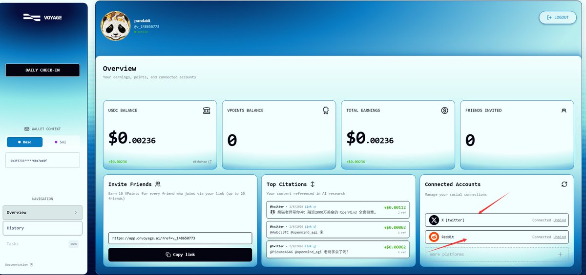Click the Total Earnings dollar icon

[444, 110]
